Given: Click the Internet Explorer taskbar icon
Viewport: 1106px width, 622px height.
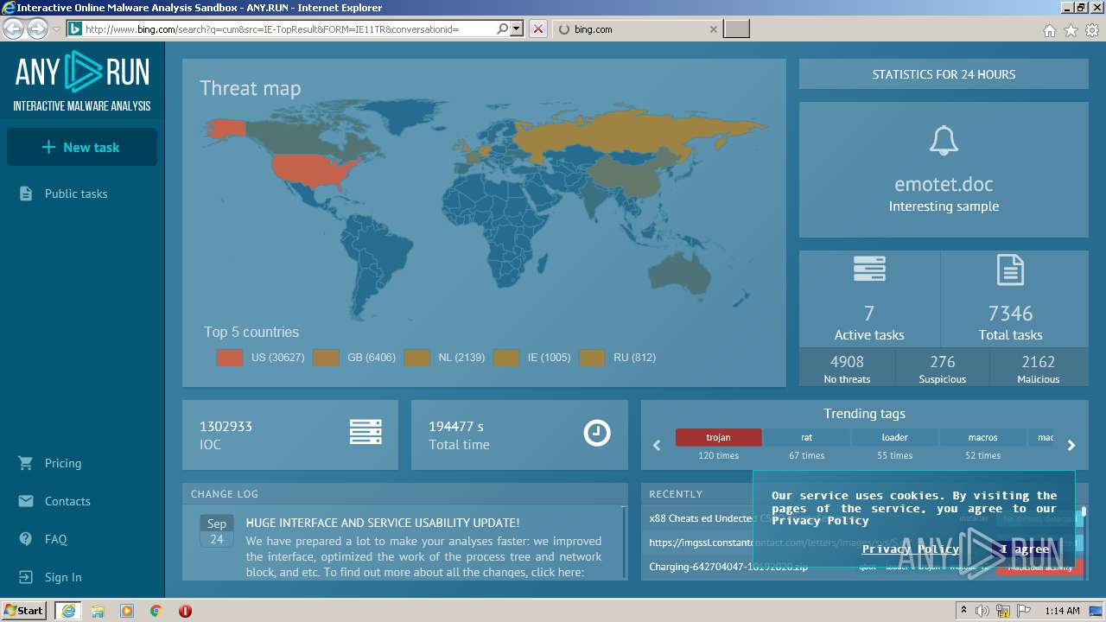Looking at the screenshot, I should tap(67, 611).
